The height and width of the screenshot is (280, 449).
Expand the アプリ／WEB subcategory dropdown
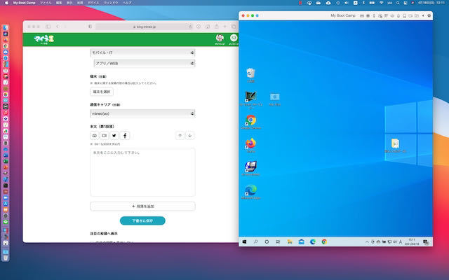click(144, 63)
